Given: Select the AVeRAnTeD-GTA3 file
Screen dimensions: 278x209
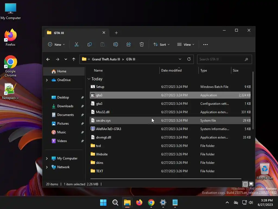Looking at the screenshot, I should point(170,129).
